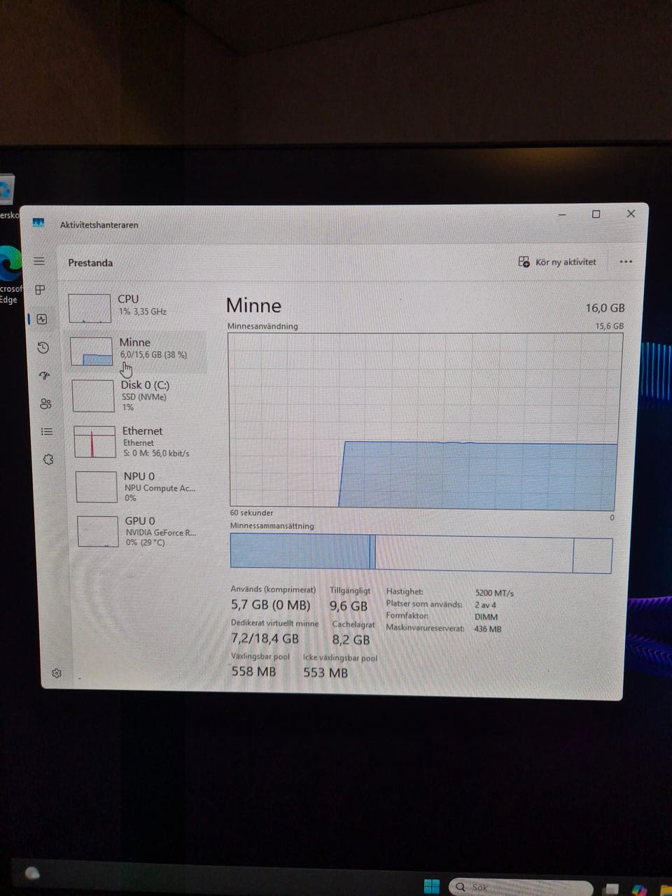
Task: Open the Task View icon on taskbar
Action: [x=612, y=889]
